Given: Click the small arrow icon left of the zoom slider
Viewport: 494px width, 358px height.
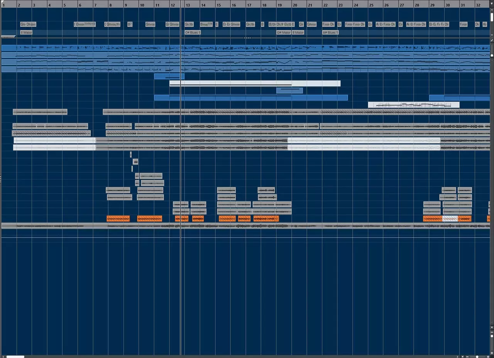Looking at the screenshot, I should click(457, 357).
